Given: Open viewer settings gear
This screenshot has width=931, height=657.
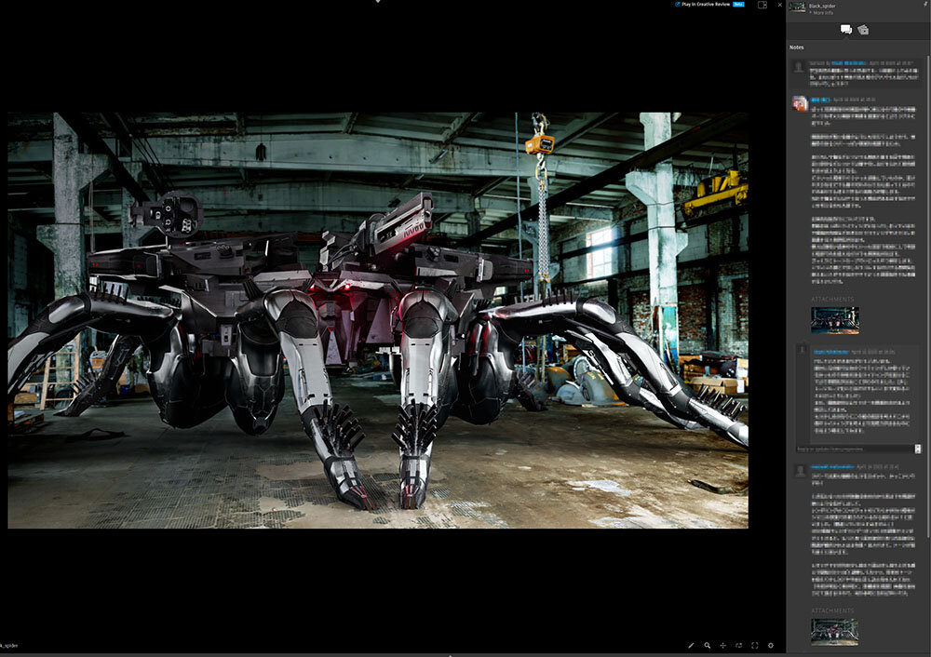Looking at the screenshot, I should click(770, 645).
